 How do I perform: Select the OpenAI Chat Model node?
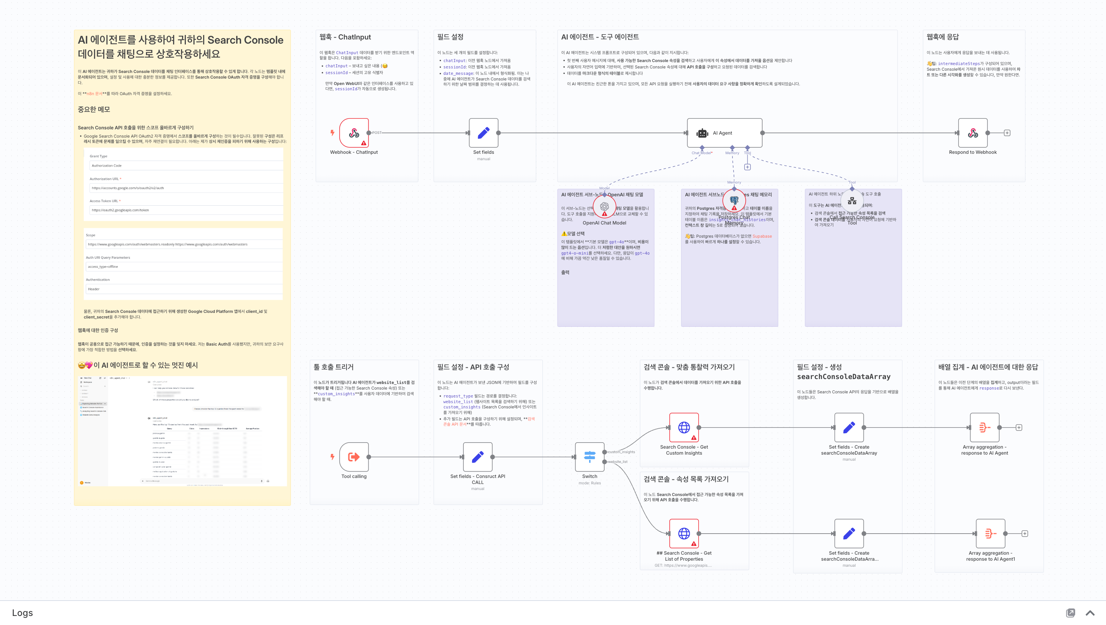(x=604, y=207)
